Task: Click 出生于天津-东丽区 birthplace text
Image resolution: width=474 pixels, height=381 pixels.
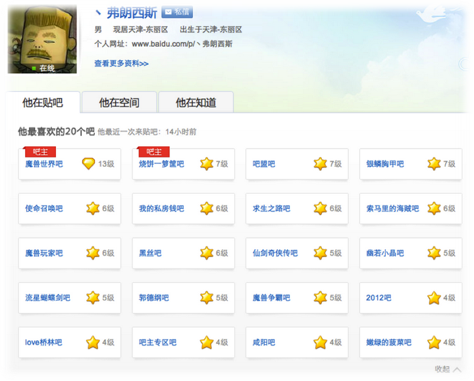Action: pos(211,30)
